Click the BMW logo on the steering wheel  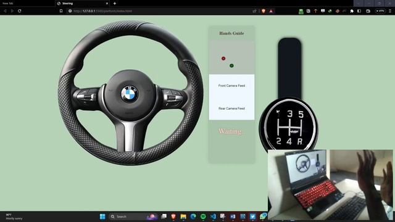tap(129, 94)
